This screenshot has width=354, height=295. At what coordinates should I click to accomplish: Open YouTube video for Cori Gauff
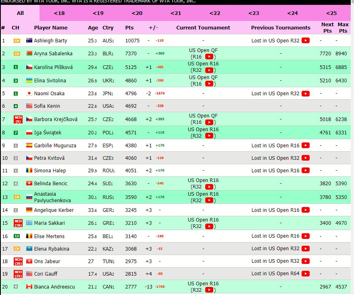(306, 274)
